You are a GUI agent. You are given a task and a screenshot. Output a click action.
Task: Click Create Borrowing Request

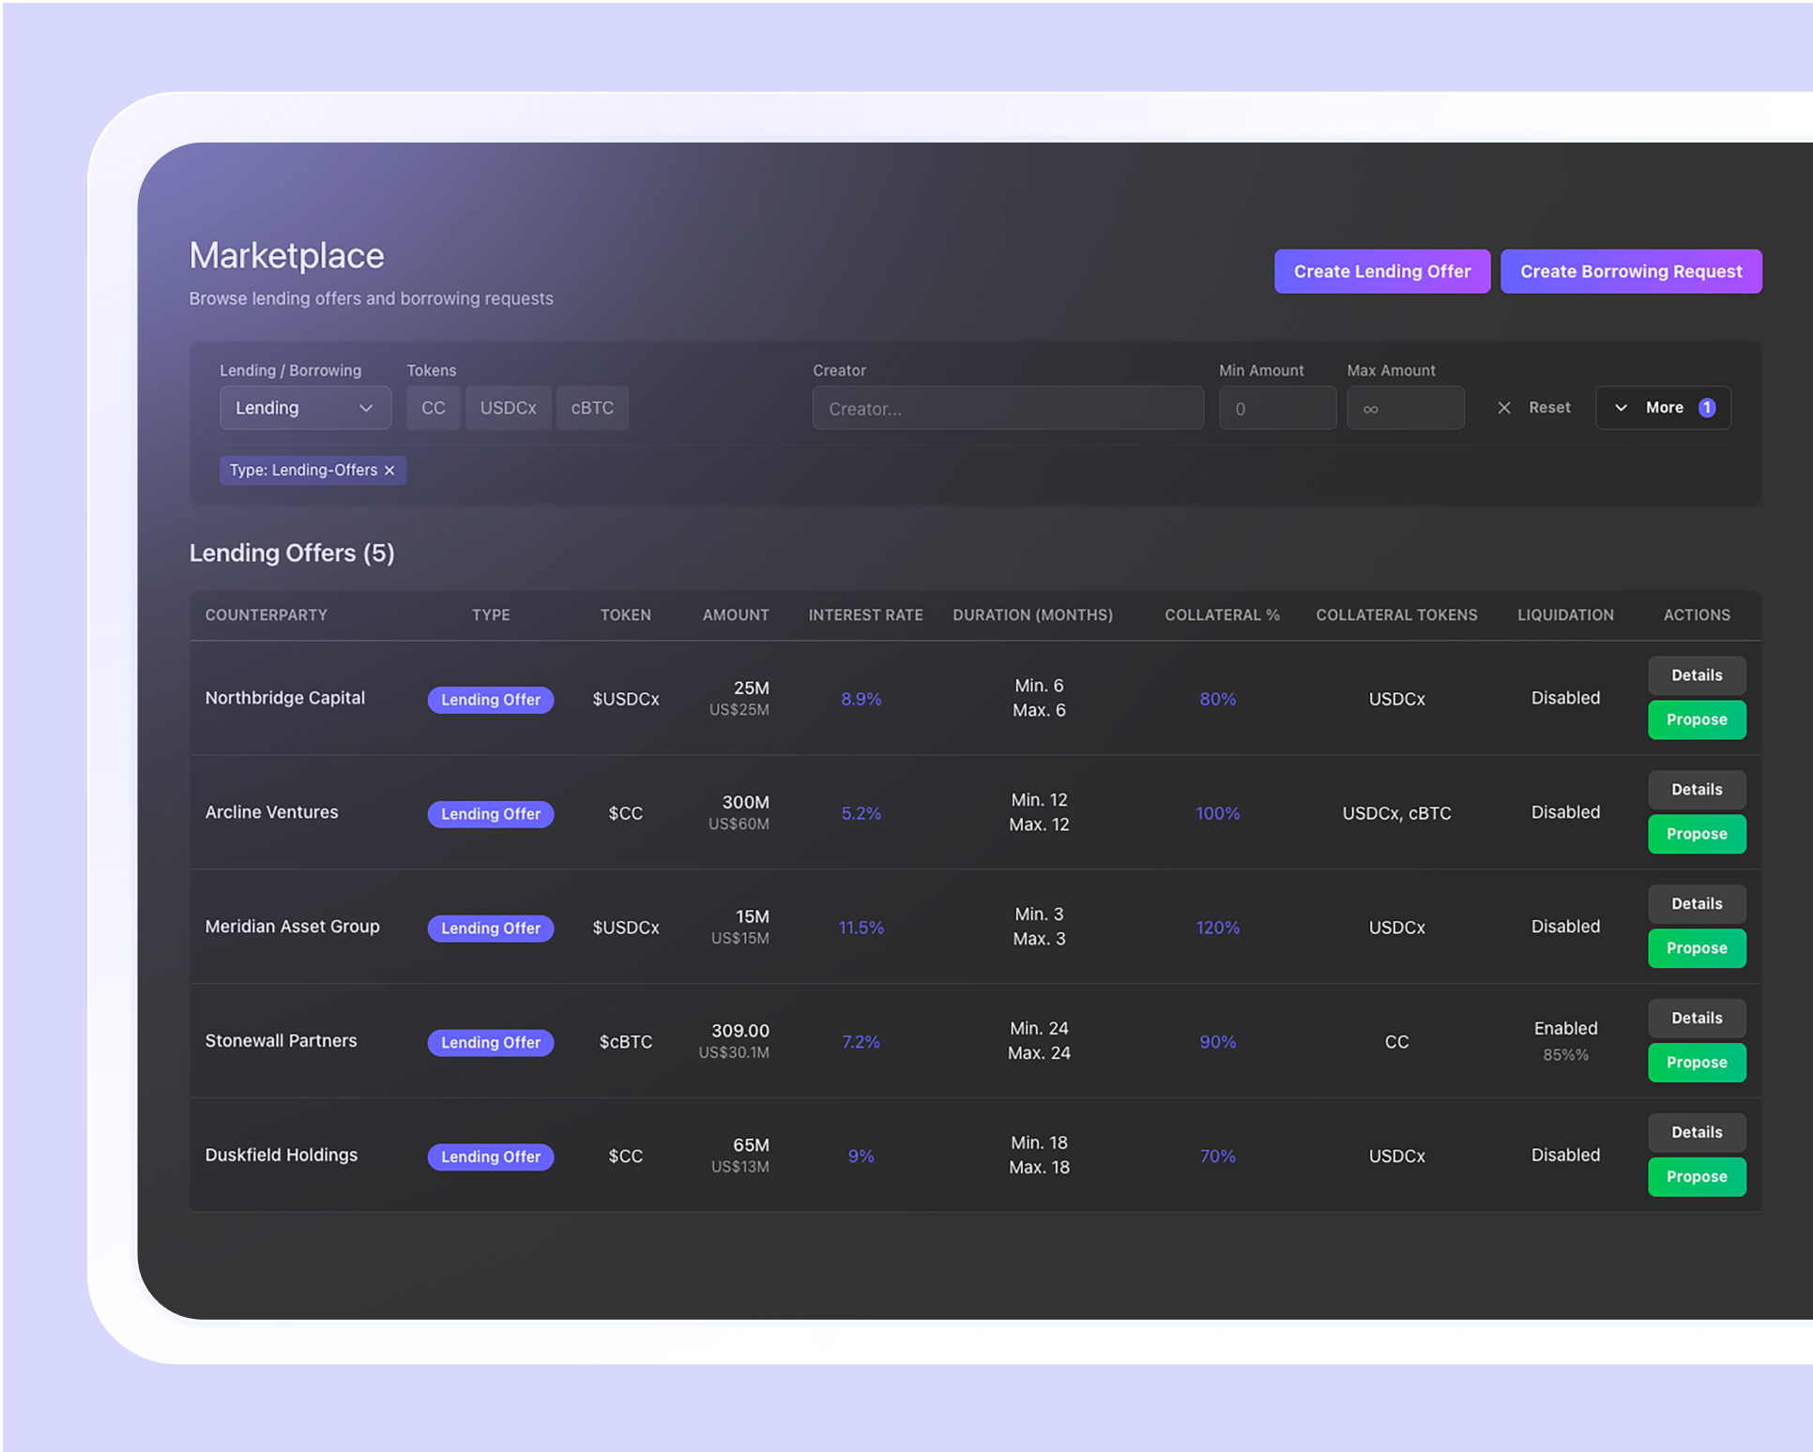(x=1630, y=271)
